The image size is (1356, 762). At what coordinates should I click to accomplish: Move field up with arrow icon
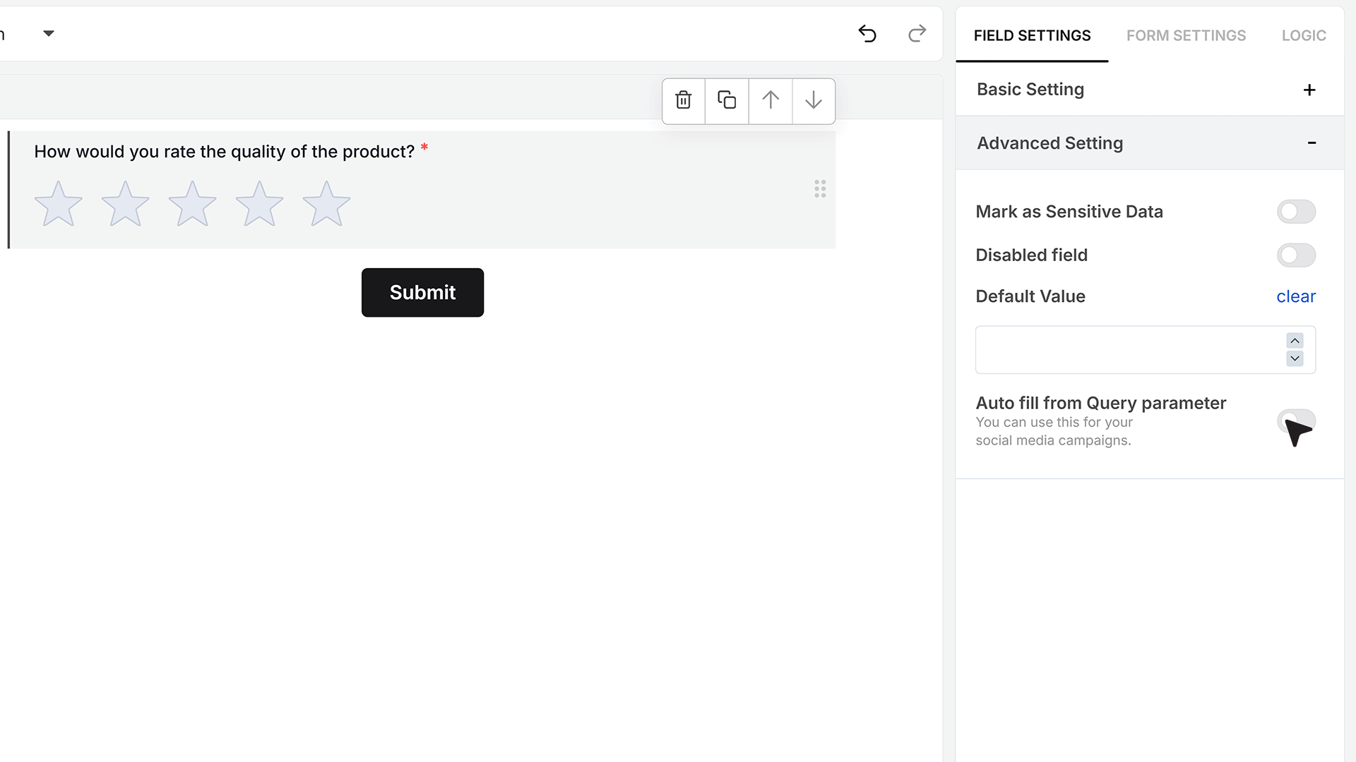pyautogui.click(x=771, y=100)
